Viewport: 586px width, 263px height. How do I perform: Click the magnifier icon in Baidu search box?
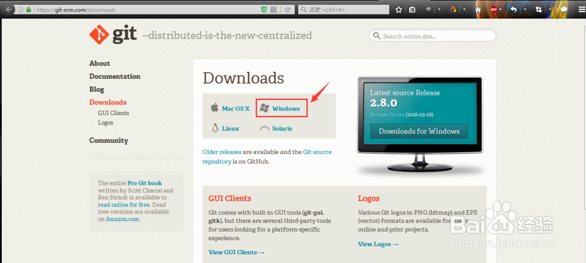pyautogui.click(x=304, y=10)
